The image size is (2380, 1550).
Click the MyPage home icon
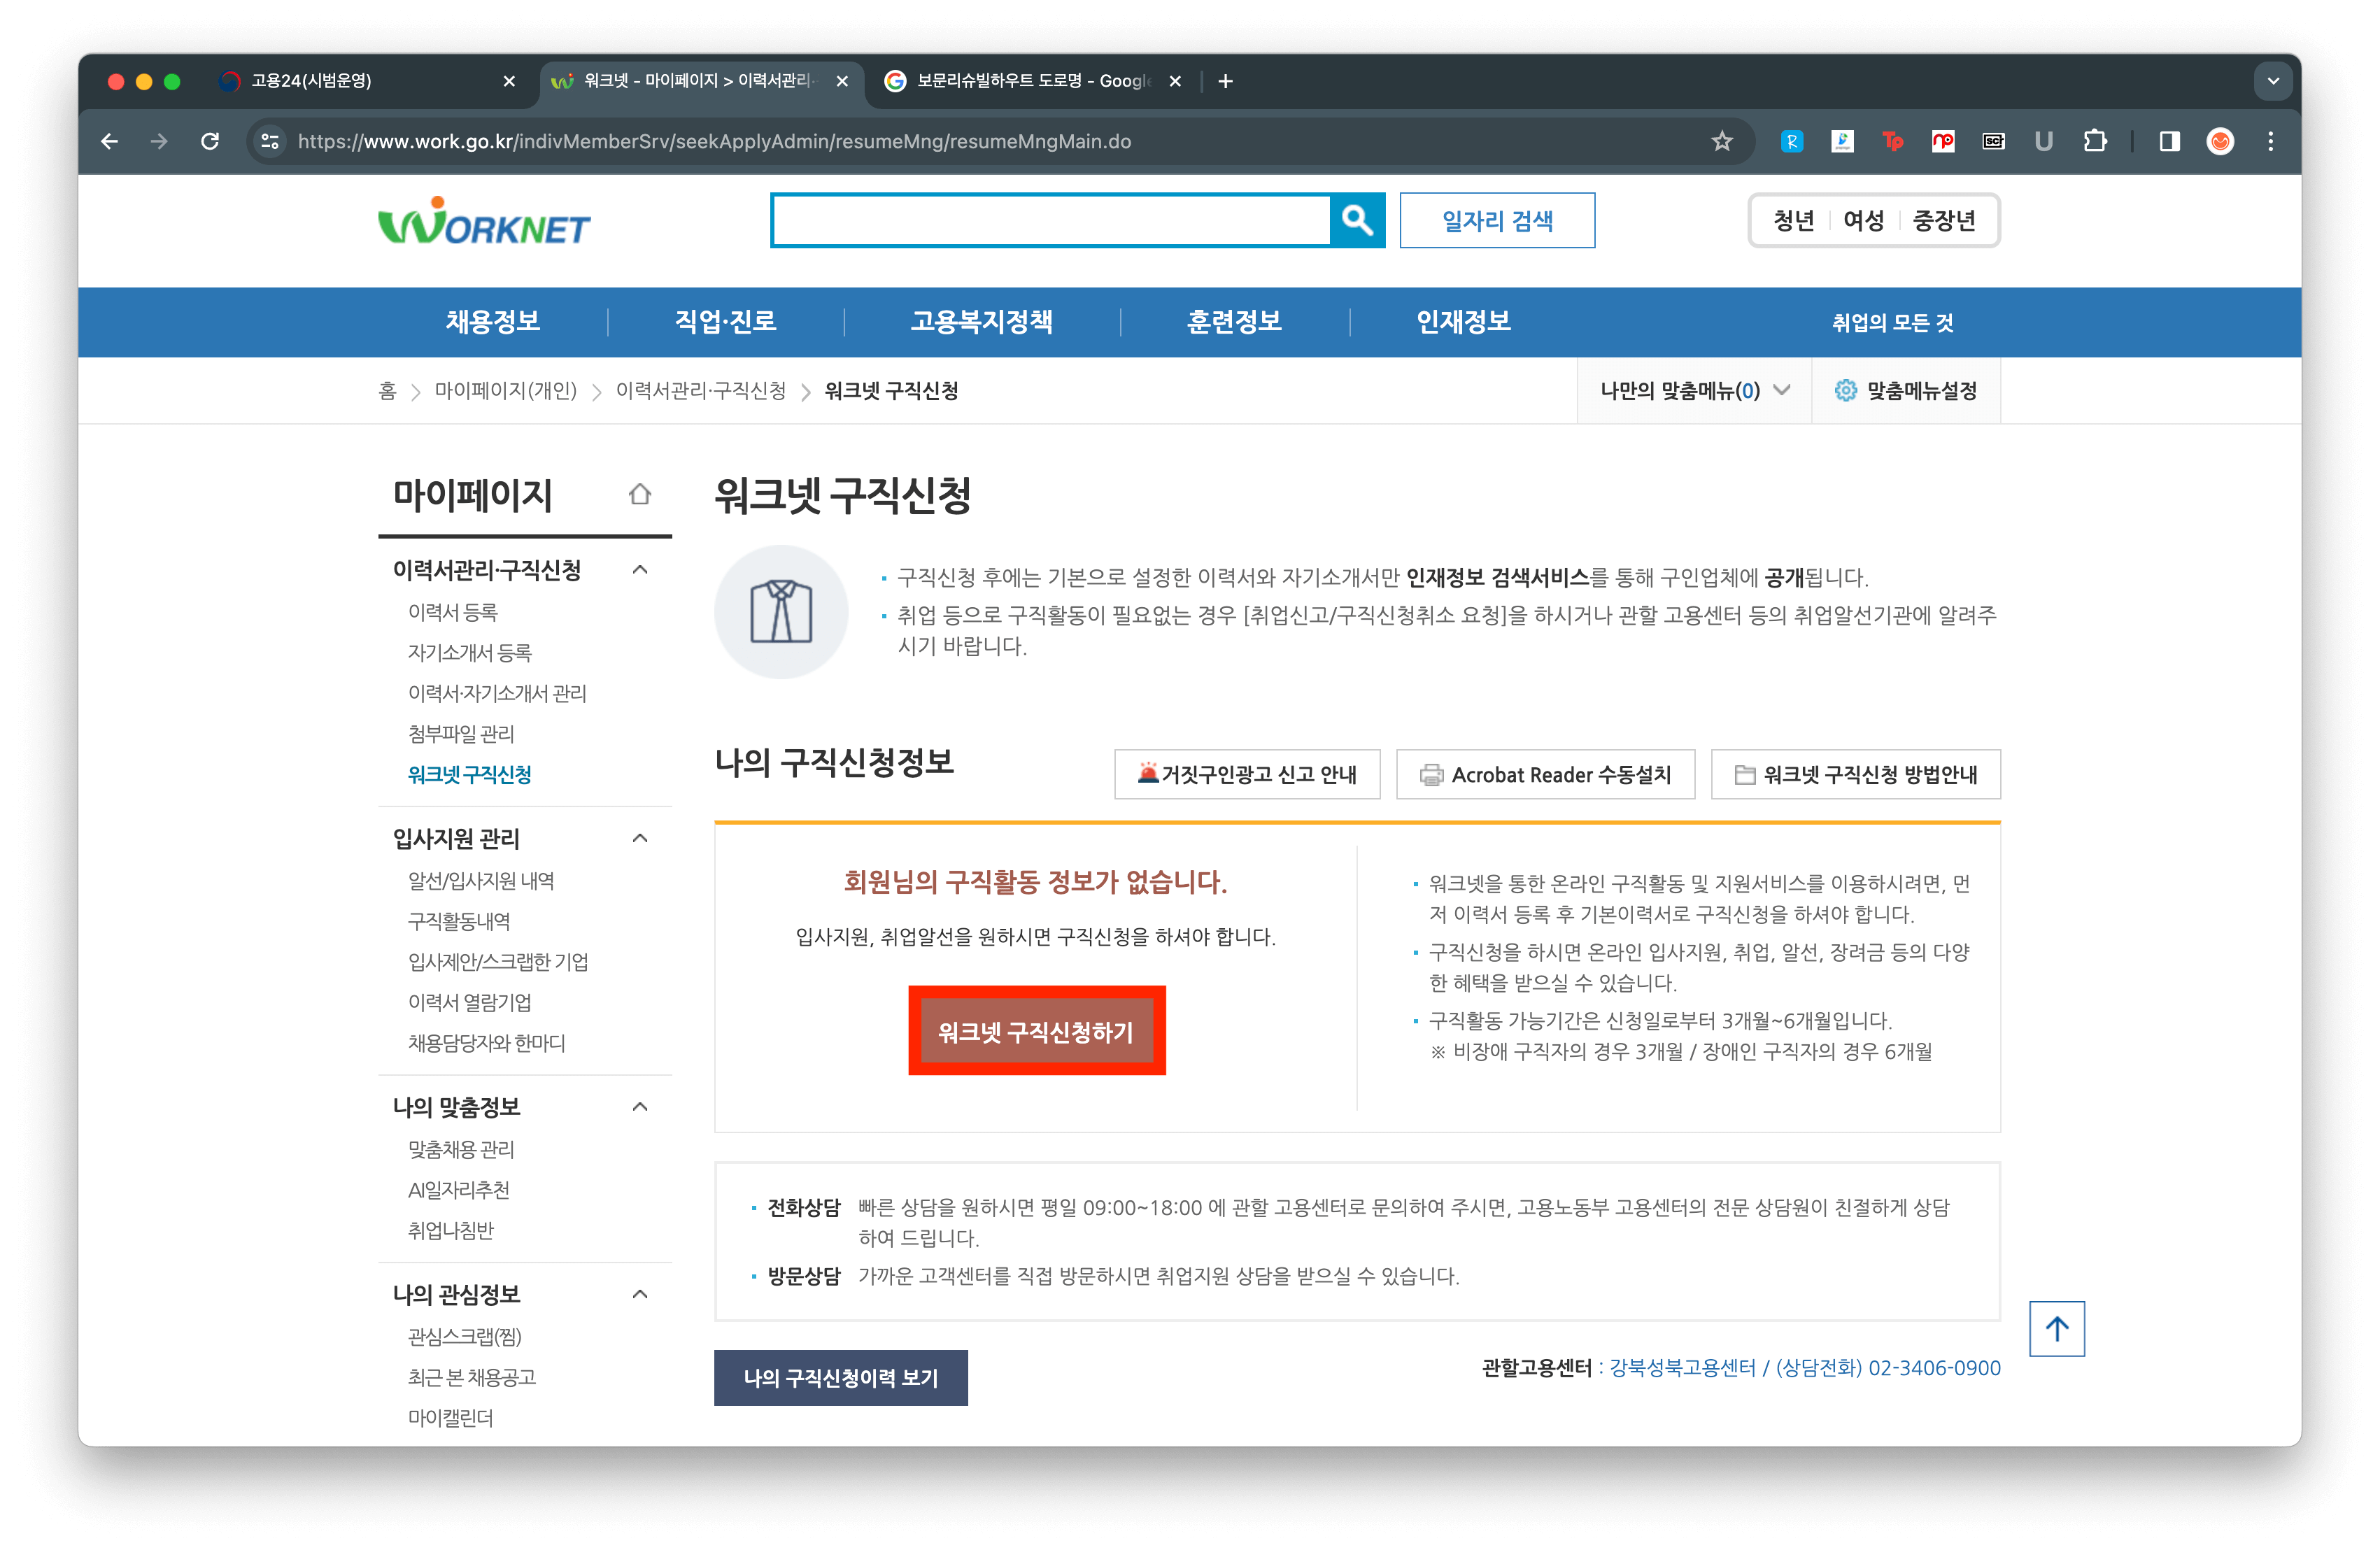pyautogui.click(x=640, y=494)
